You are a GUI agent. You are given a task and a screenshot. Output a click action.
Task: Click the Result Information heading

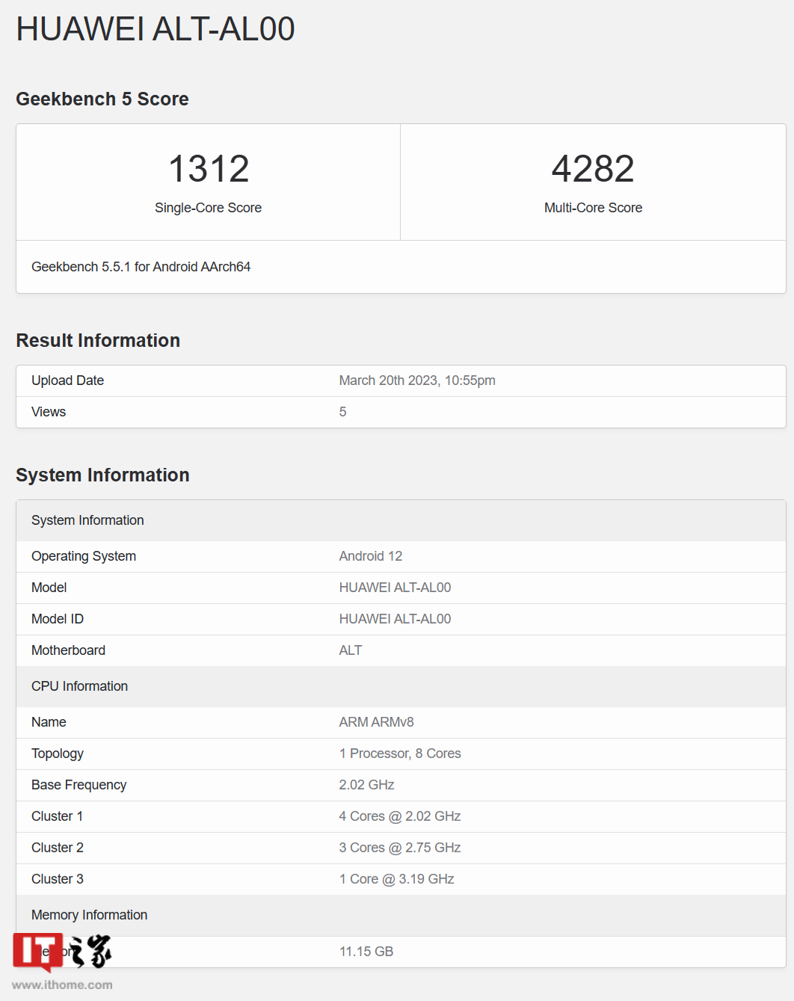click(98, 341)
